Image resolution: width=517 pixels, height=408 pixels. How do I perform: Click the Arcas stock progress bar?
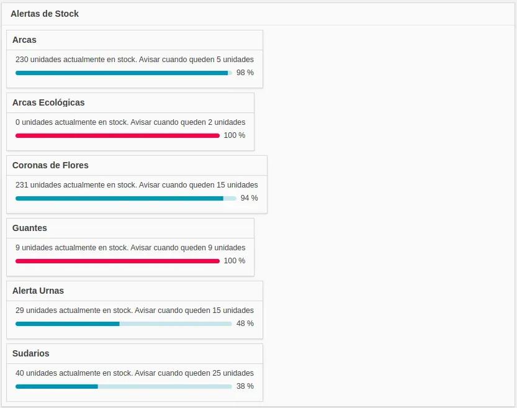point(124,73)
